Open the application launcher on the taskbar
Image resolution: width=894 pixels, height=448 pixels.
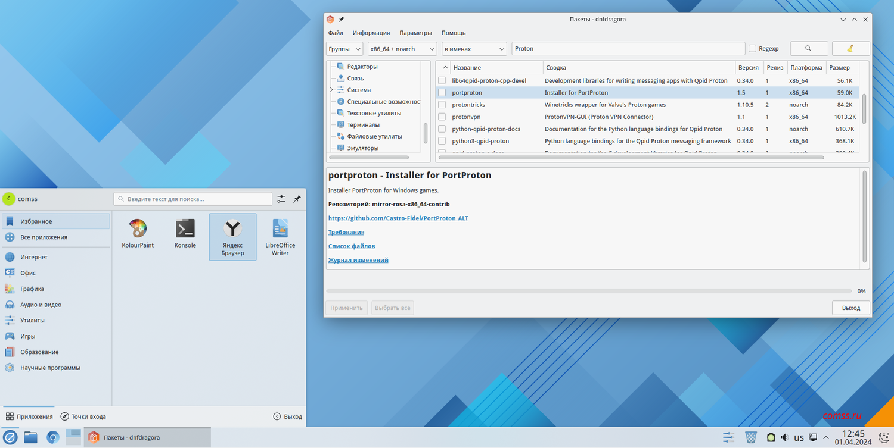coord(11,437)
